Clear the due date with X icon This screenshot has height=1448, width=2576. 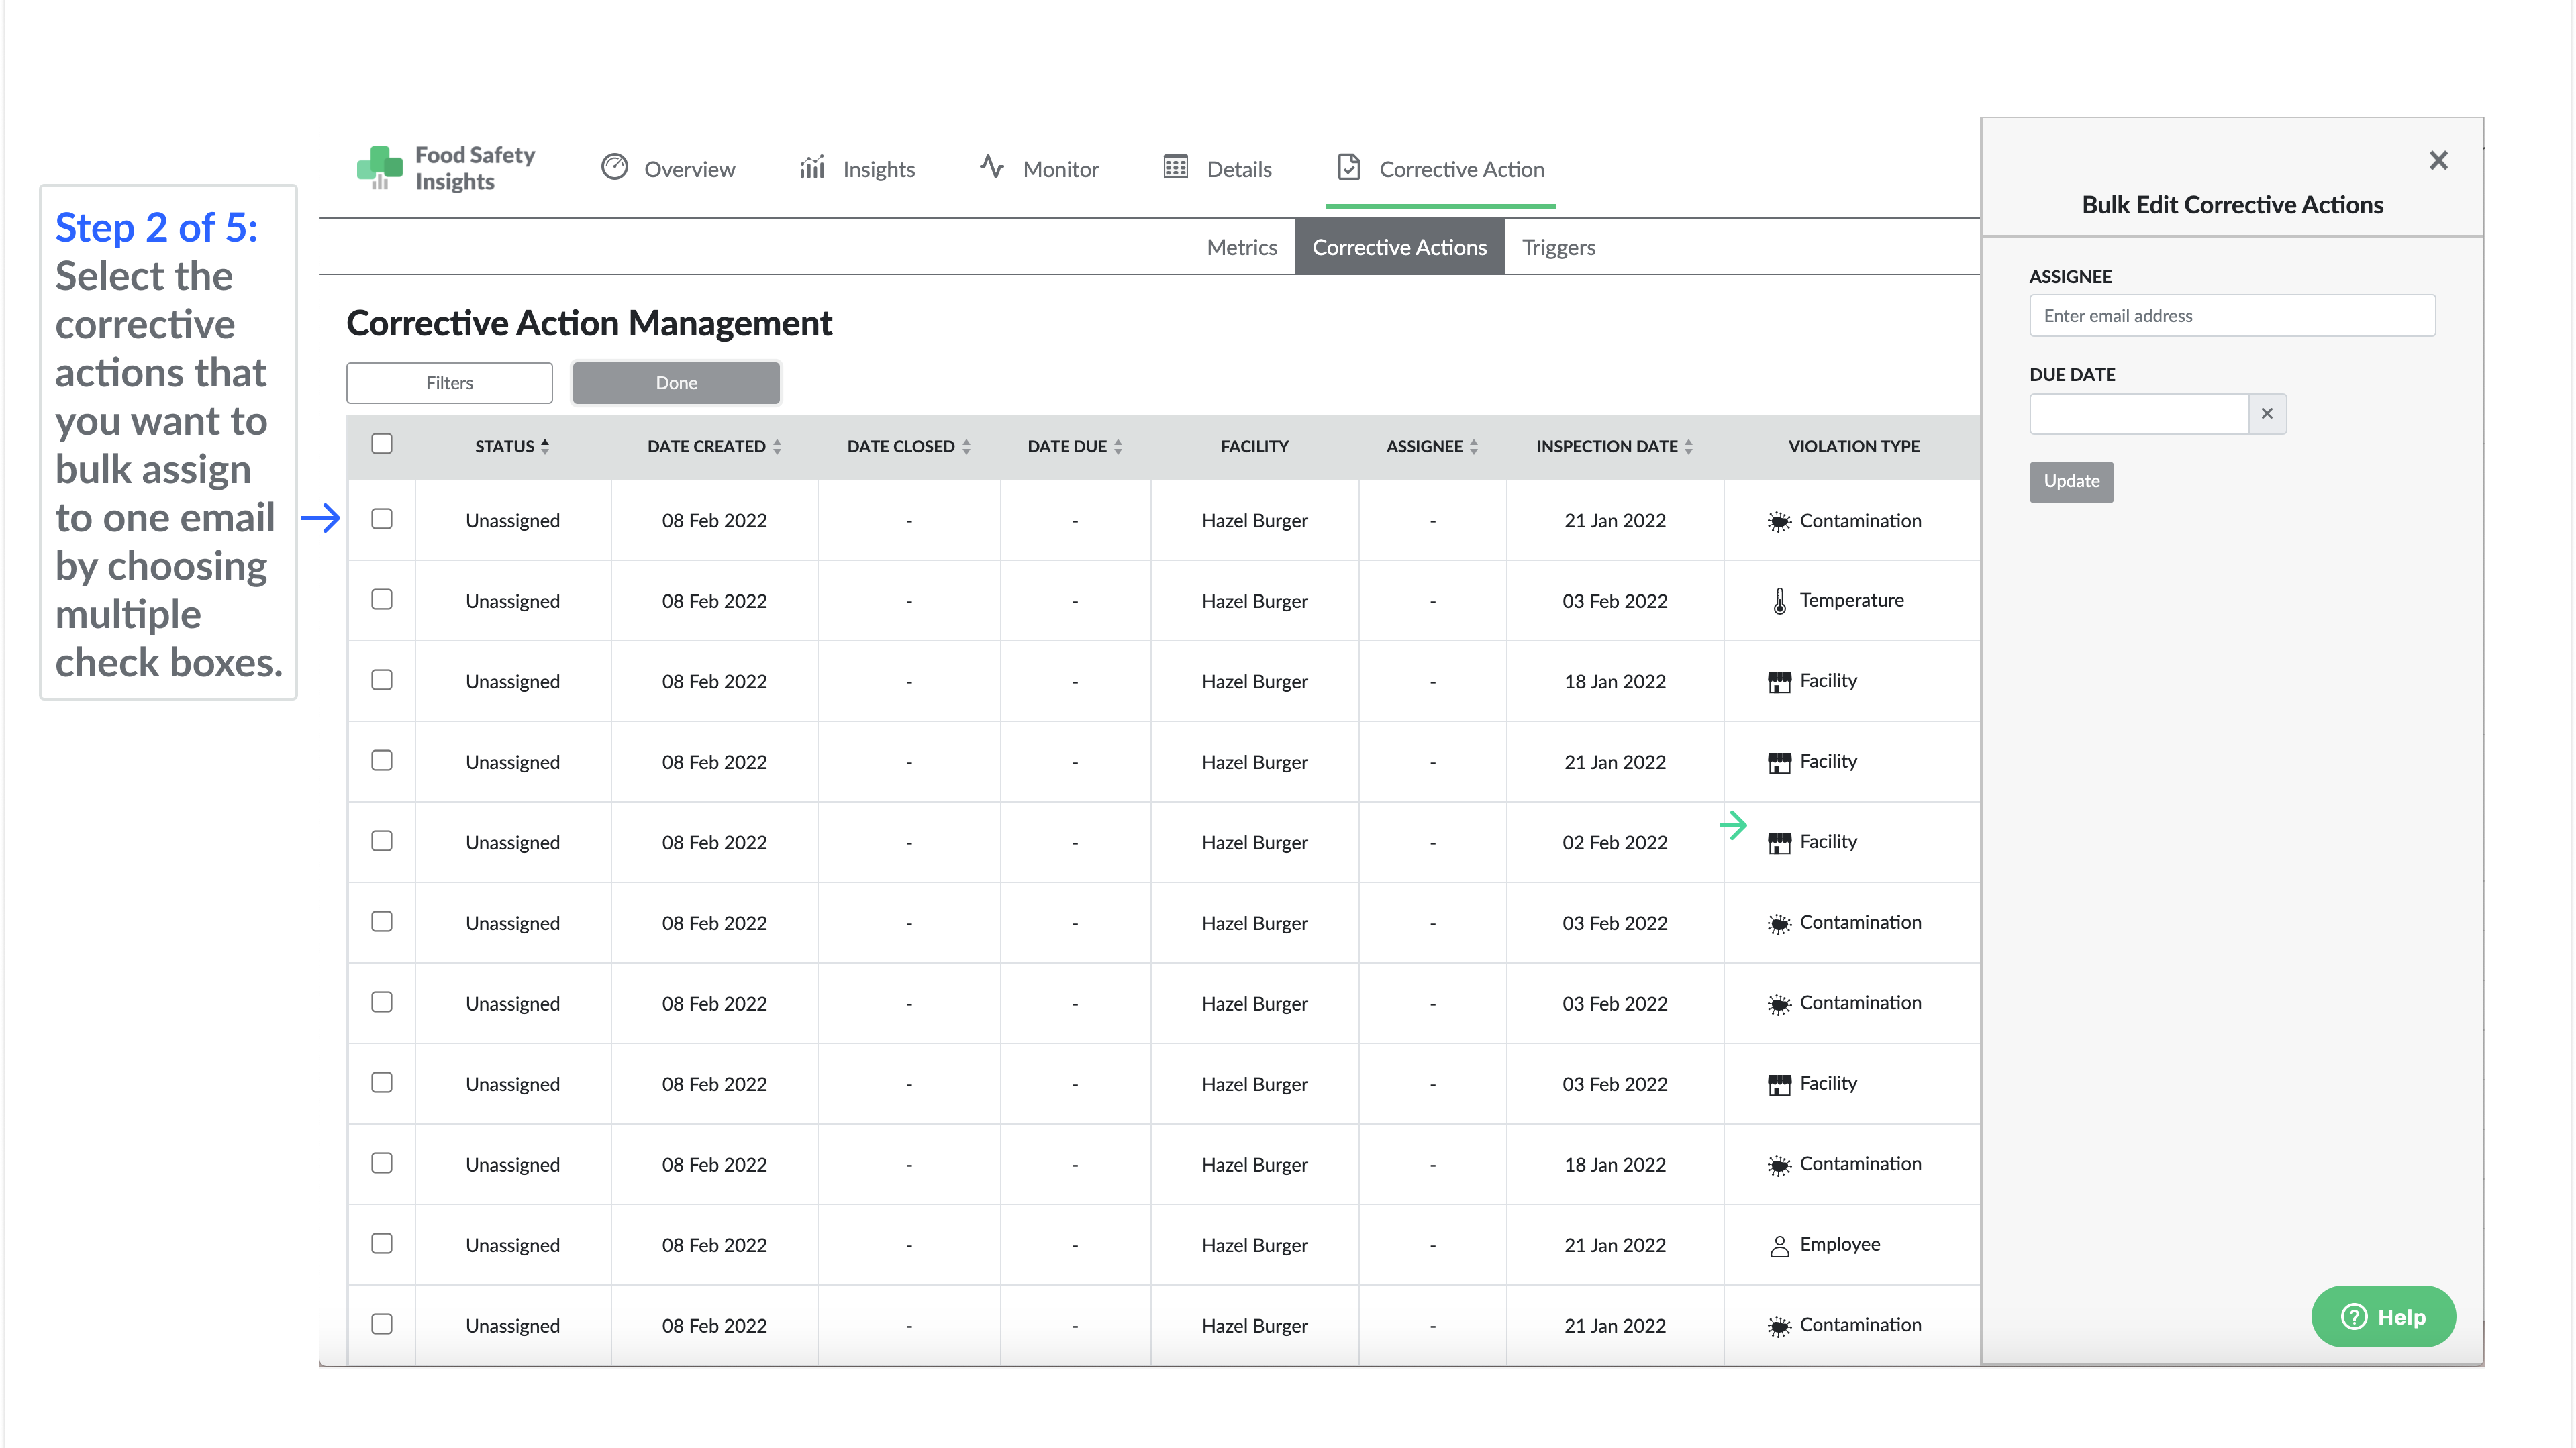pyautogui.click(x=2266, y=414)
